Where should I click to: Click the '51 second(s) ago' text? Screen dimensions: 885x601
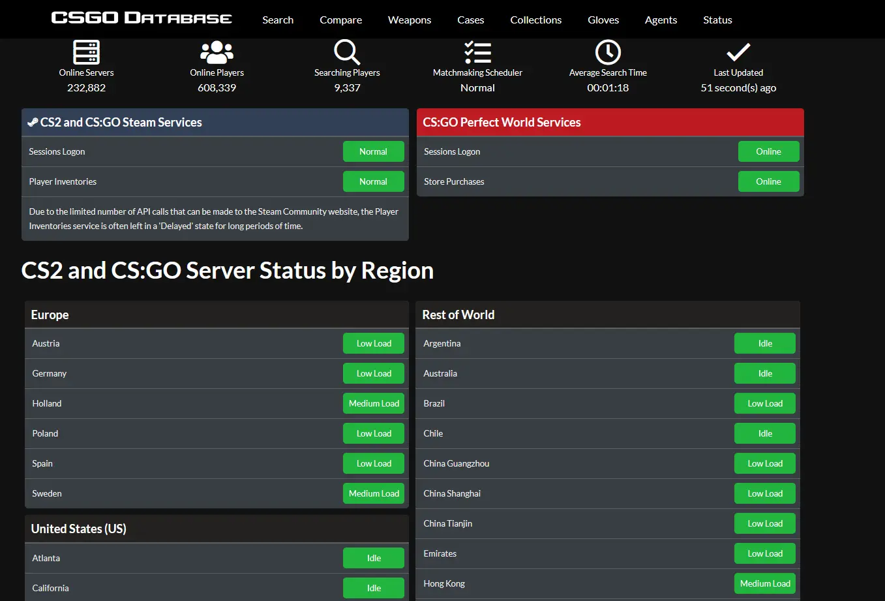738,87
